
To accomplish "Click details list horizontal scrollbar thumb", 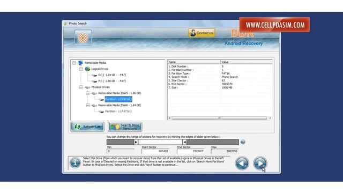I will tap(219, 118).
